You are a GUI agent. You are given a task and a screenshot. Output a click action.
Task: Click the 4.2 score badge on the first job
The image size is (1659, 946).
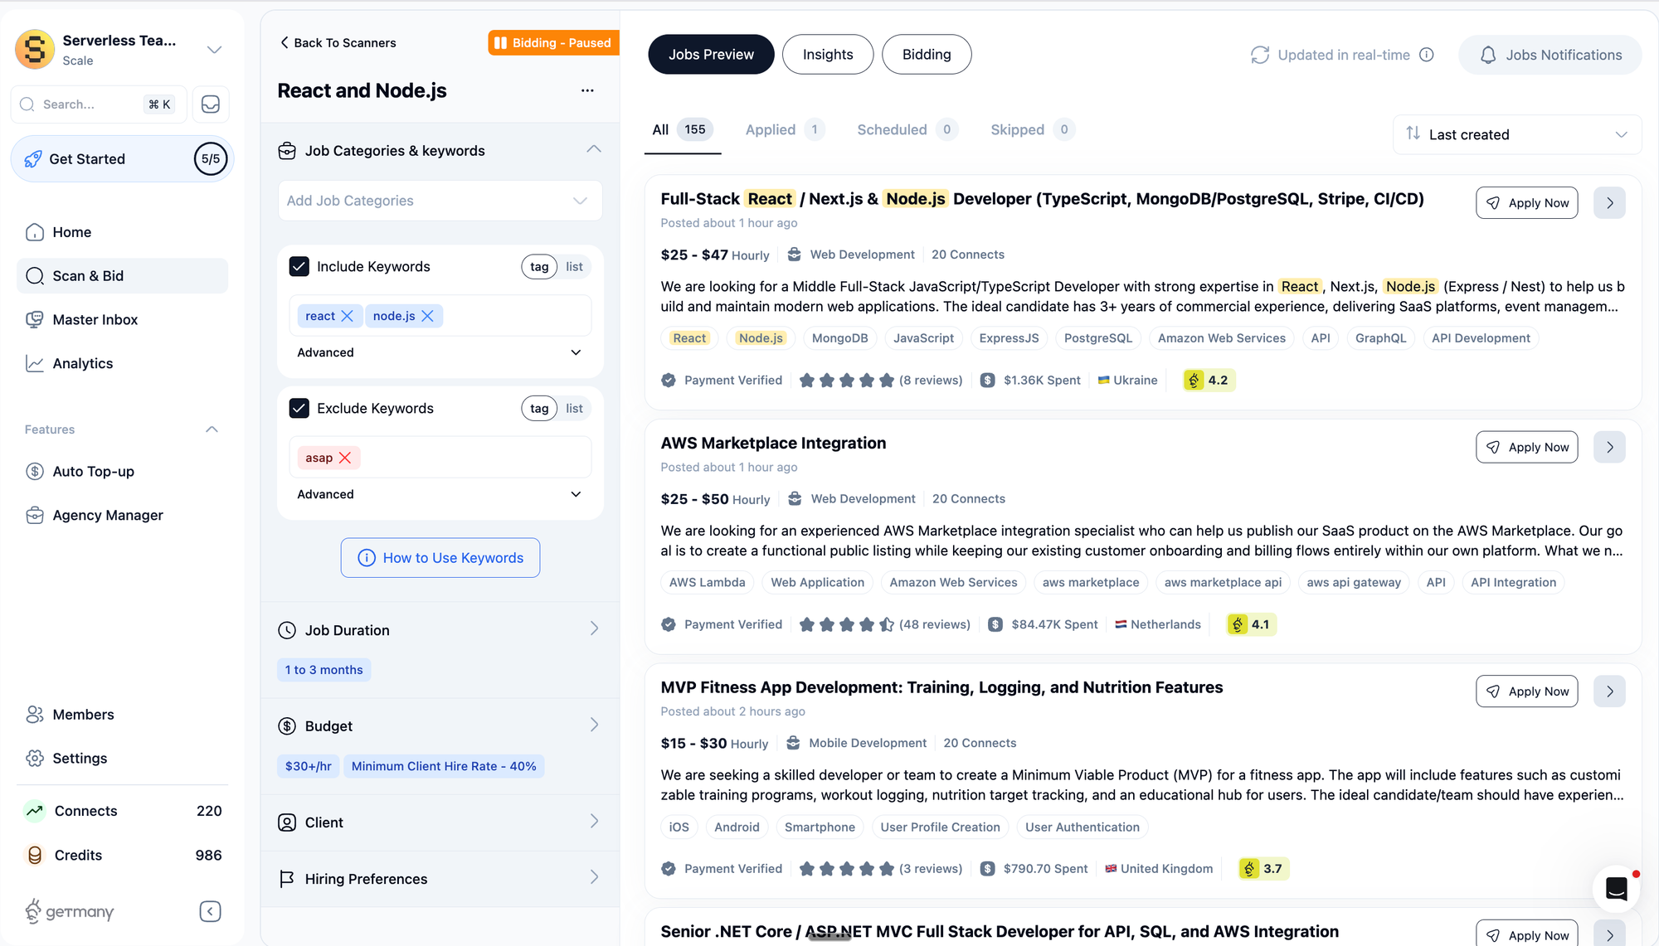point(1209,381)
